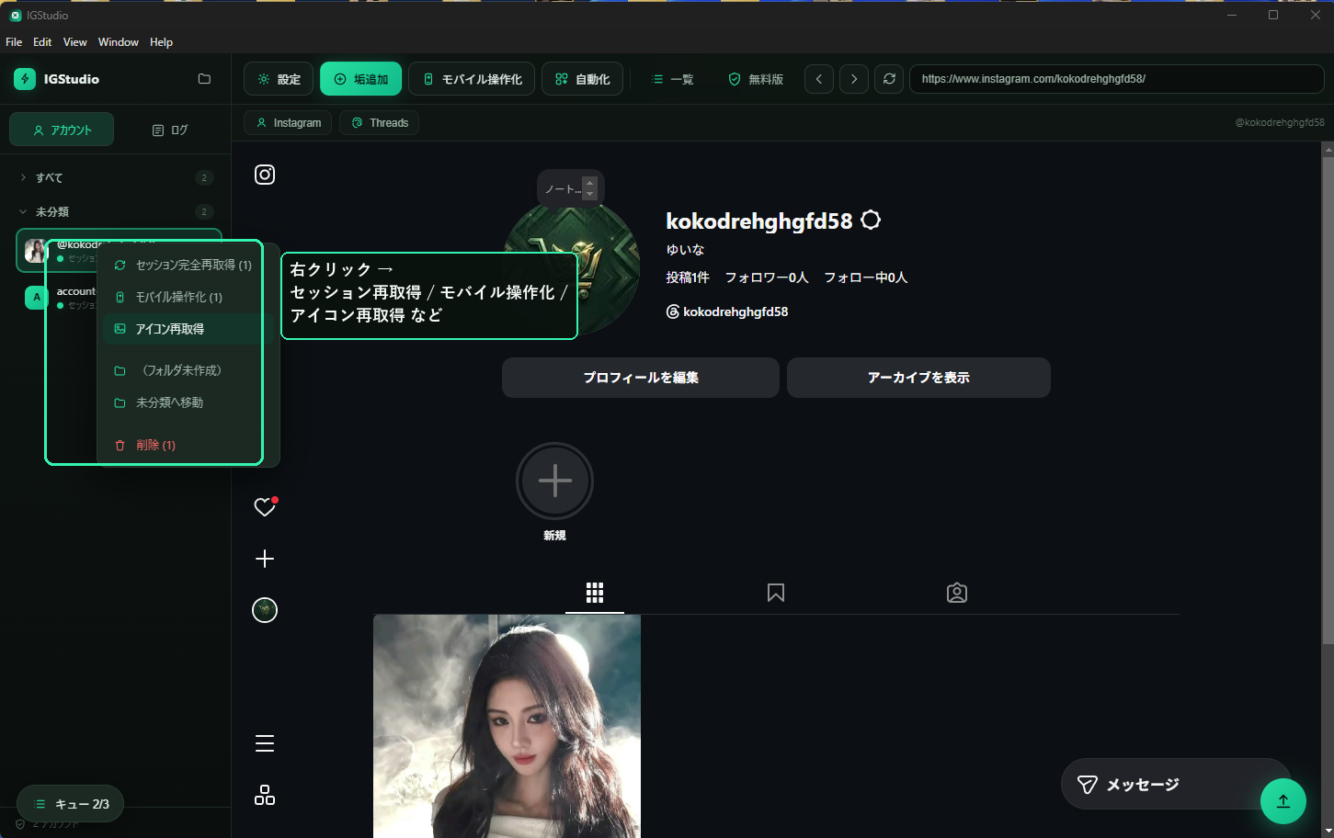Expand the すべて group chevron
Screen dimensions: 1334x838
coord(23,177)
